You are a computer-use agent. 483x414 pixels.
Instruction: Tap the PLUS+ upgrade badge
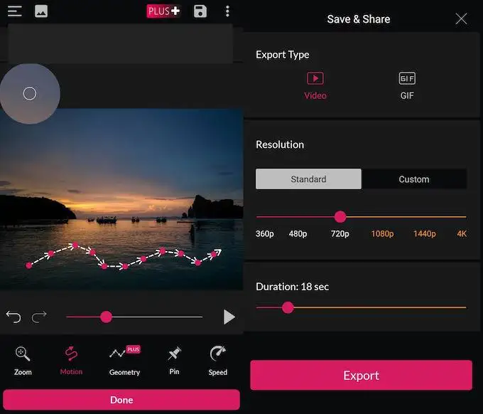tap(163, 11)
